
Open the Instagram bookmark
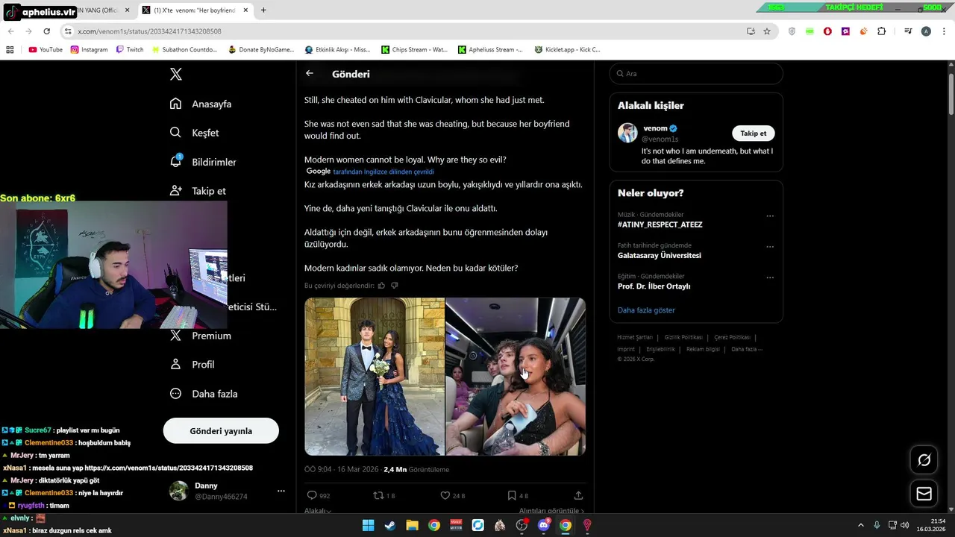click(x=89, y=50)
